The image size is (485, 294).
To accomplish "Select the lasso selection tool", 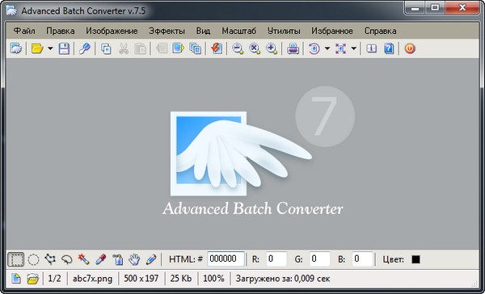I will click(x=67, y=260).
